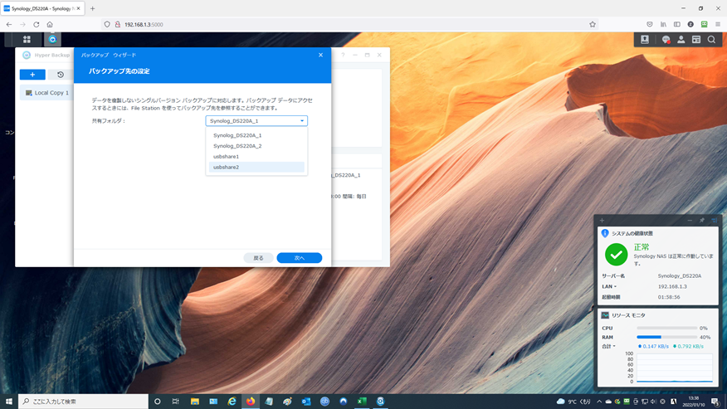The width and height of the screenshot is (727, 409).
Task: Reload the page in Firefox
Action: [x=37, y=25]
